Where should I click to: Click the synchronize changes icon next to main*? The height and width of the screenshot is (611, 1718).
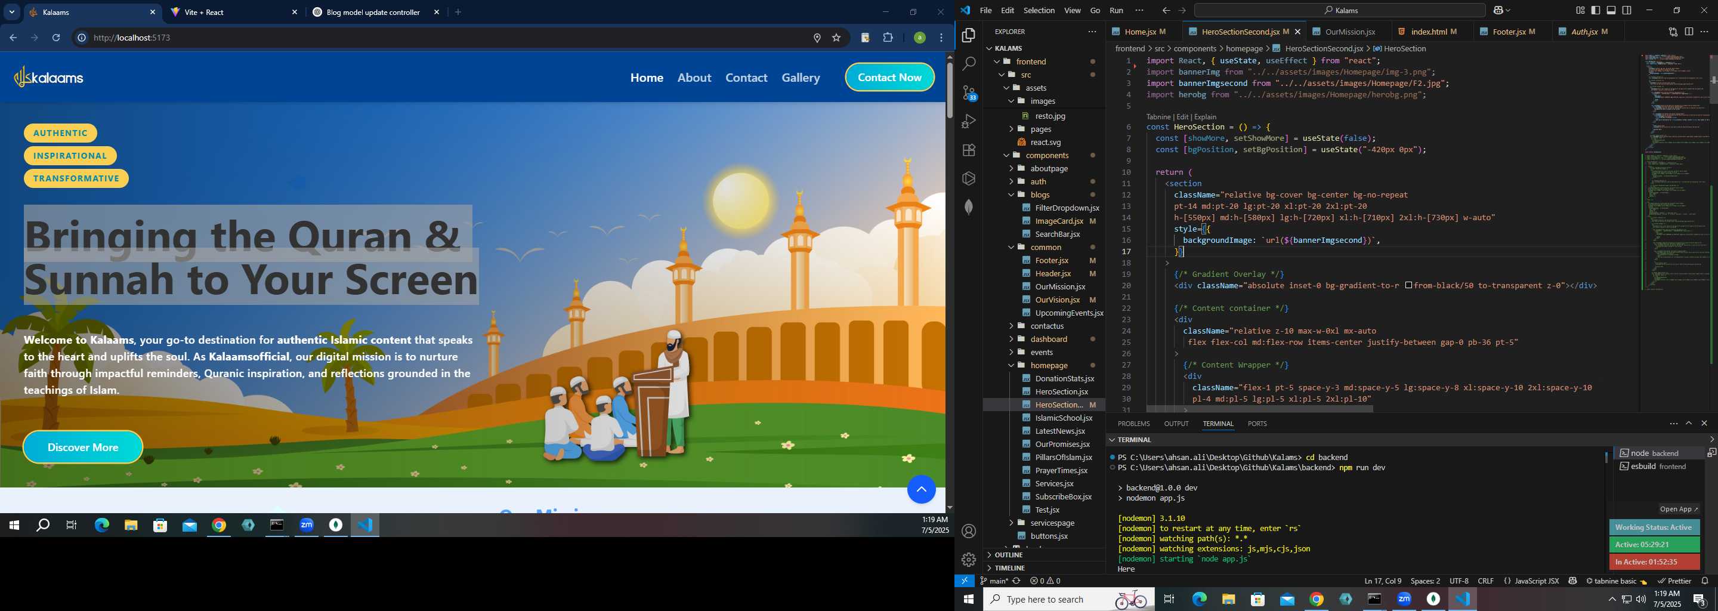(x=1016, y=581)
